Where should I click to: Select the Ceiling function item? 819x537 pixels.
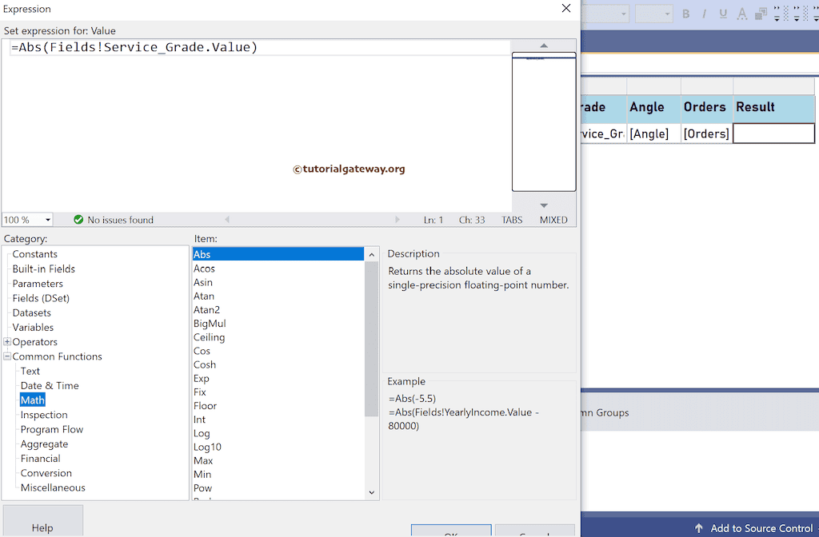tap(278, 337)
